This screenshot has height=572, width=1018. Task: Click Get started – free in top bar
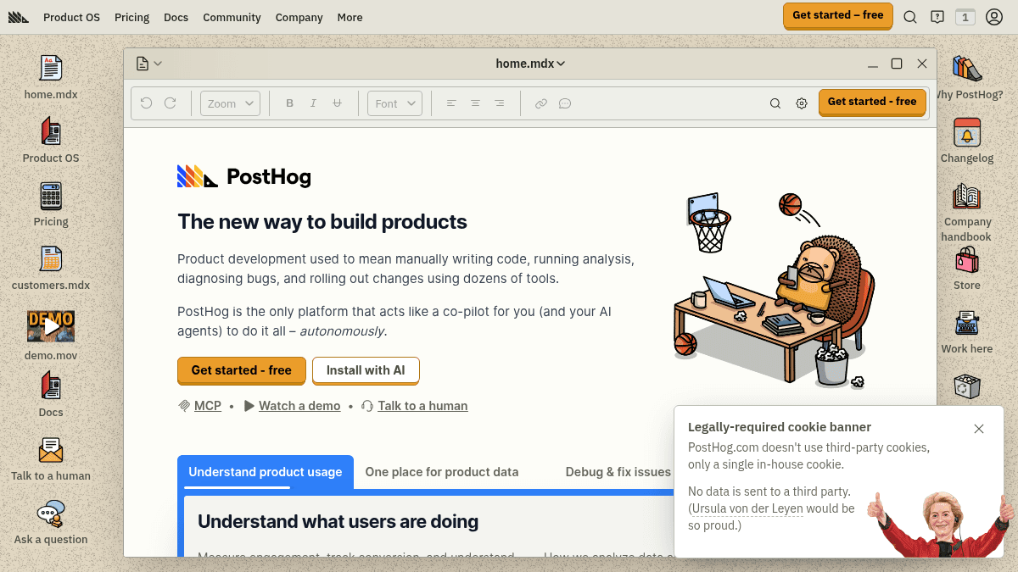838,15
